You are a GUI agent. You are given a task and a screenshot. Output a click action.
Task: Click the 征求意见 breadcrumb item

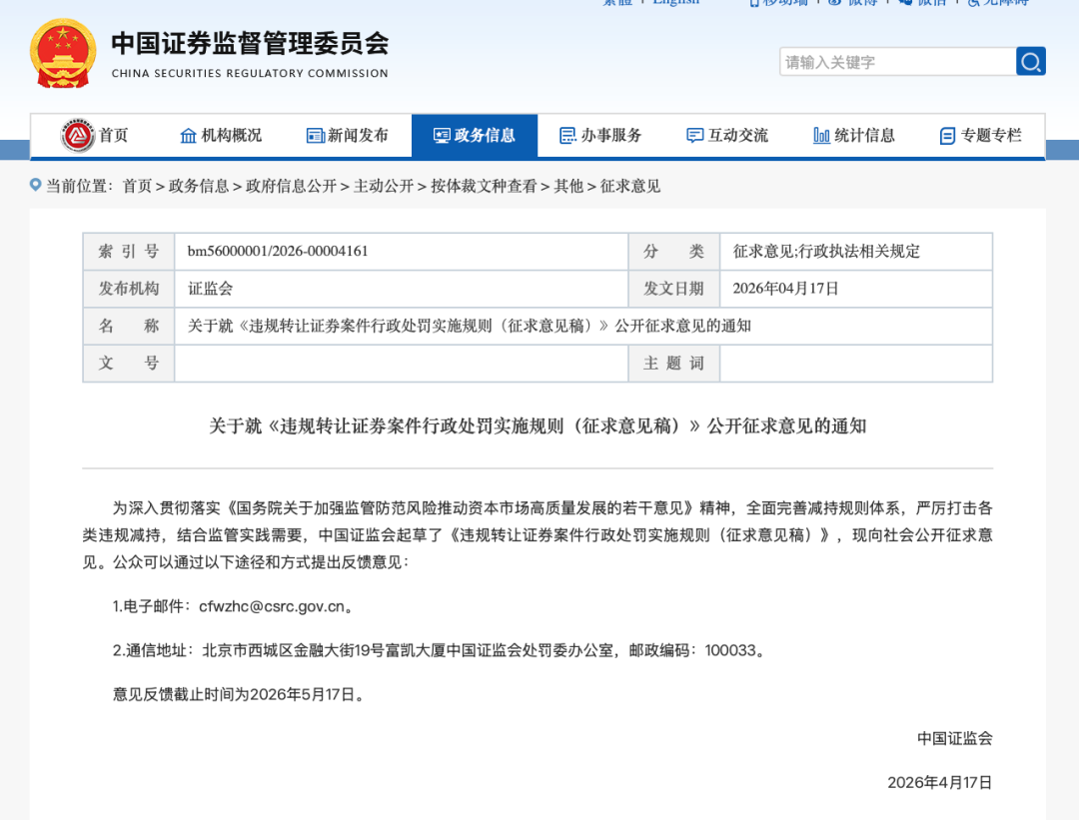[630, 186]
